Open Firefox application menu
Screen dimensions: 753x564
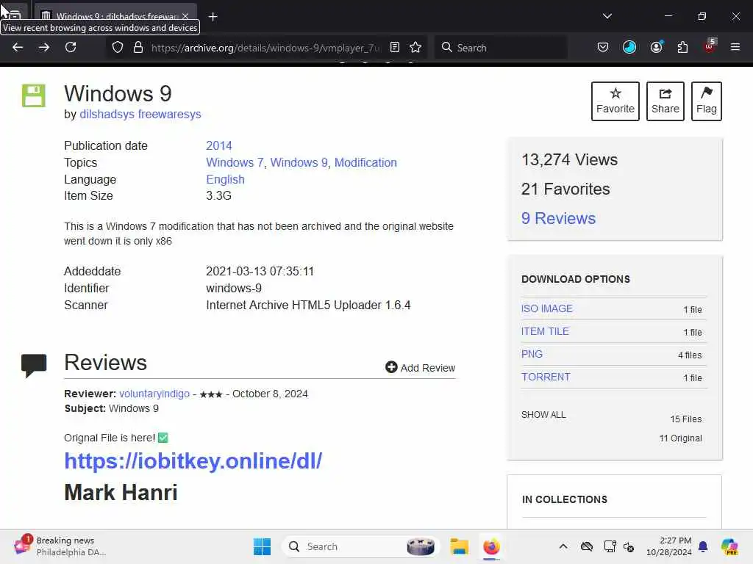click(735, 48)
